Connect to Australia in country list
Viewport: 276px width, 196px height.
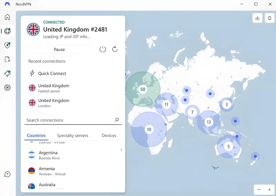(73, 186)
